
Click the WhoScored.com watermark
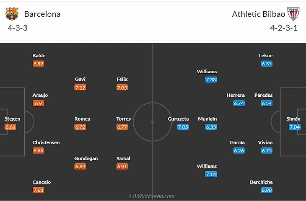[x=152, y=196]
